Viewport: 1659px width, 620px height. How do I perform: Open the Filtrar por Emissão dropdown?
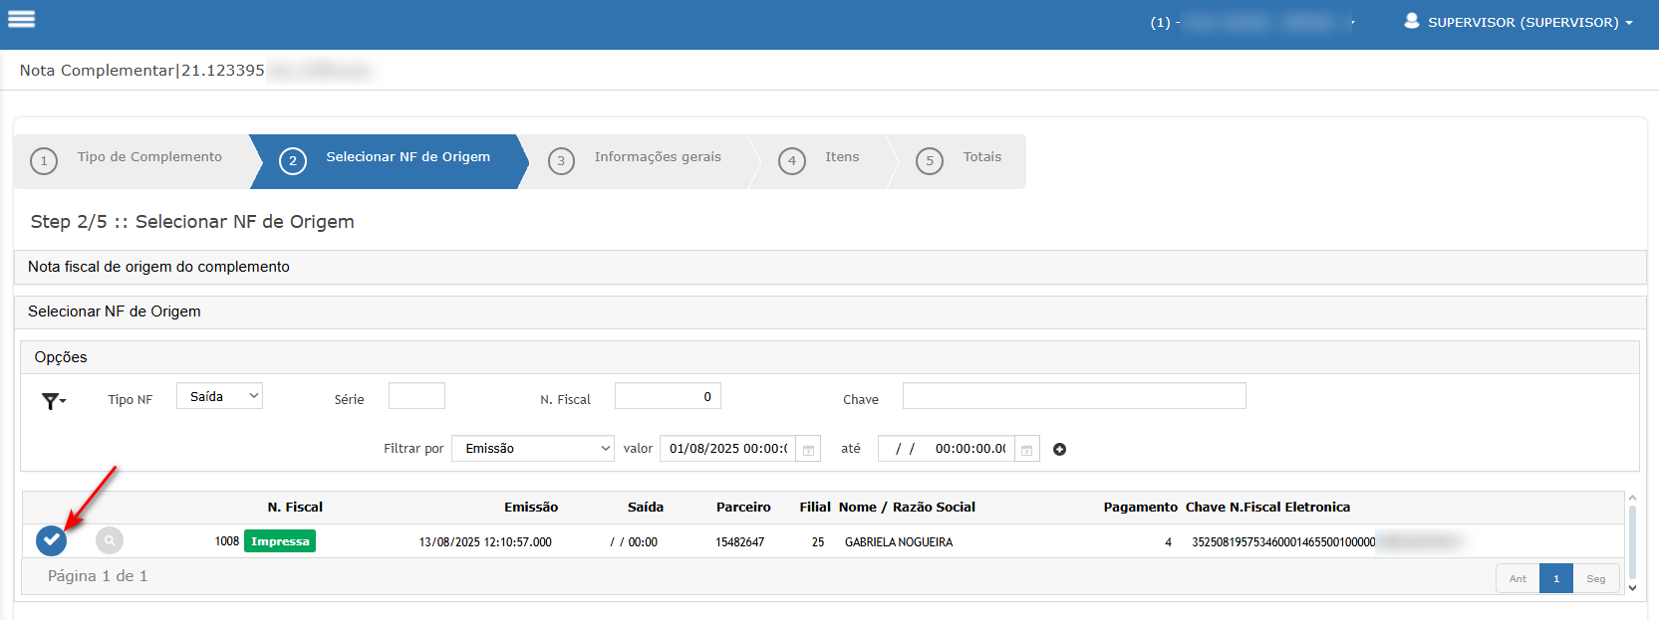coord(533,449)
